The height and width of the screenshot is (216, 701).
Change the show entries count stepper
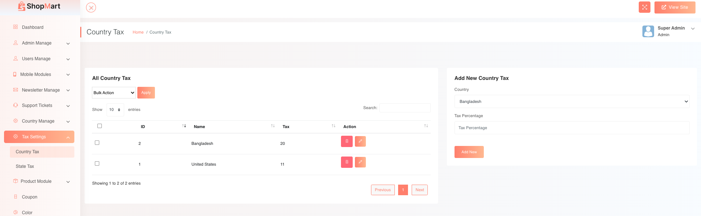(115, 110)
